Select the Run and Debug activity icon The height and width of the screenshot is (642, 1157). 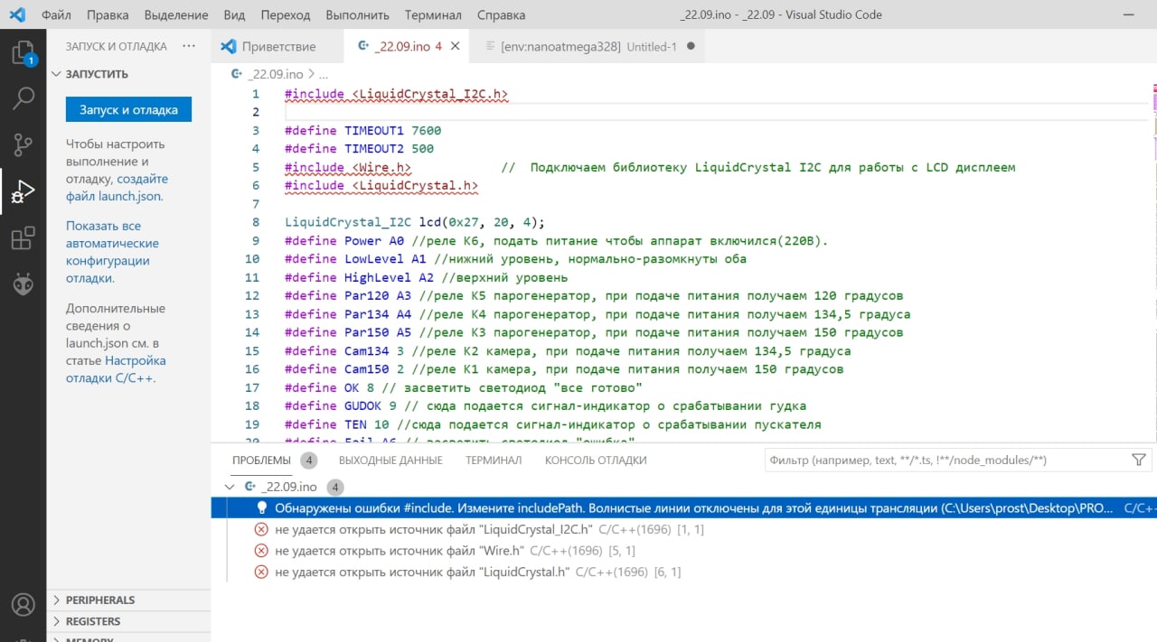point(23,191)
